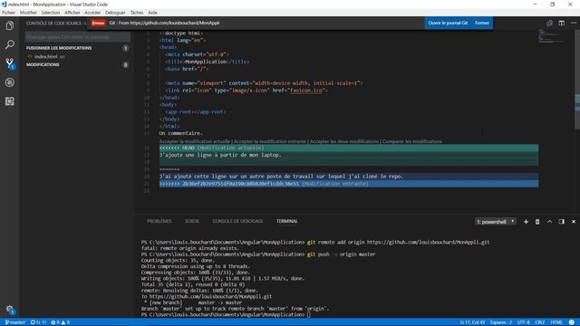Click the "Un commentaire." line in editor
The width and height of the screenshot is (580, 326).
pyautogui.click(x=181, y=133)
